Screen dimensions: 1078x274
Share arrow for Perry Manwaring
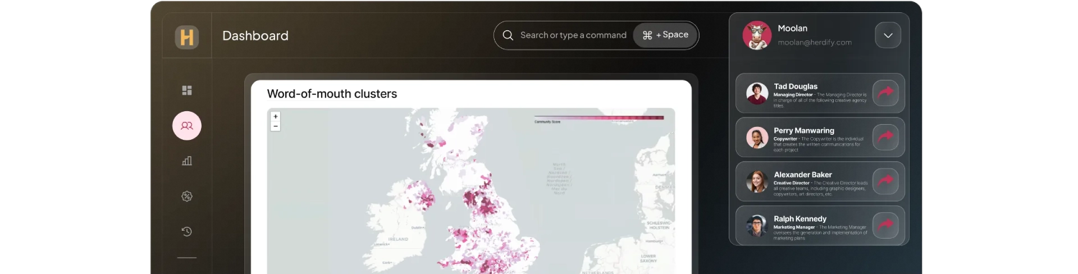point(885,136)
